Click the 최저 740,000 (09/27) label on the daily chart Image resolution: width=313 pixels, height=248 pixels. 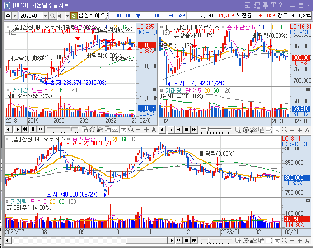[72, 194]
